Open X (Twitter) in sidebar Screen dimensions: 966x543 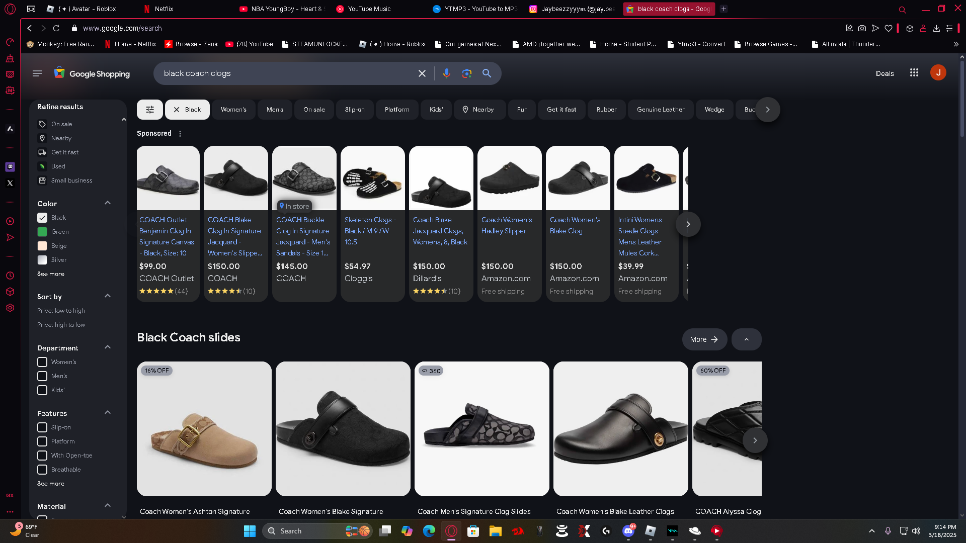pyautogui.click(x=10, y=183)
